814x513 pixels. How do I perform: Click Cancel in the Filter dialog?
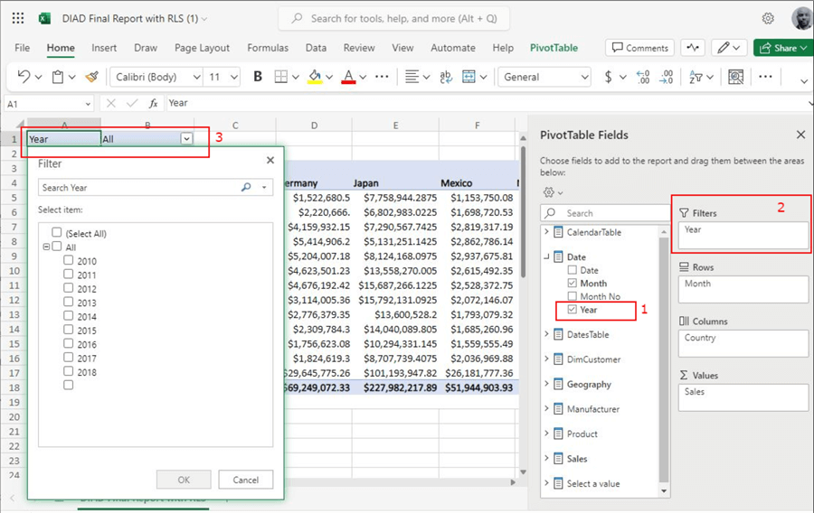[x=245, y=480]
